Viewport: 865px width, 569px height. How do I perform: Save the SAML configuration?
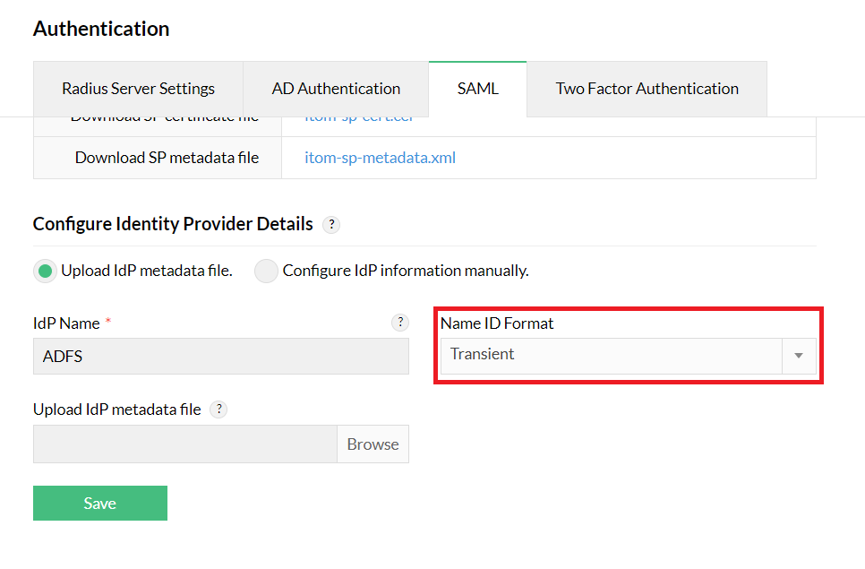coord(99,503)
